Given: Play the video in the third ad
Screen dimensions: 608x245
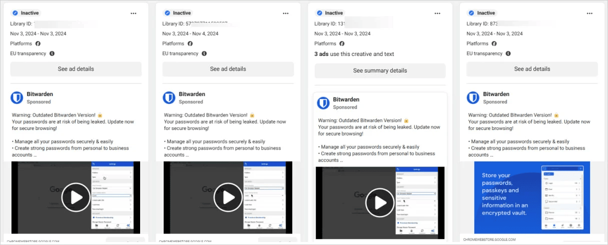Looking at the screenshot, I should [380, 202].
